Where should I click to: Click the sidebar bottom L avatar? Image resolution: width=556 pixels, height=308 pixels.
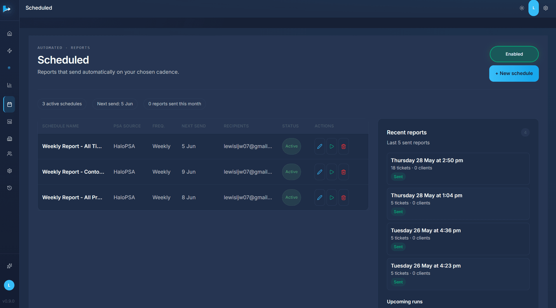tap(9, 285)
